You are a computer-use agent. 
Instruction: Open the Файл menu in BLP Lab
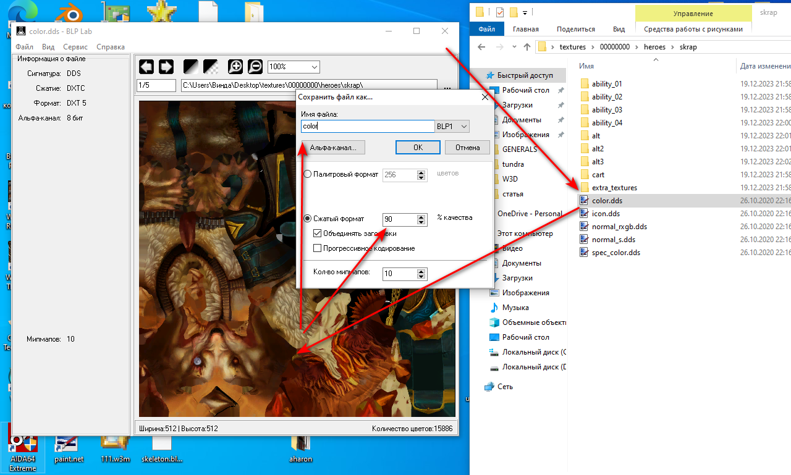coord(25,47)
